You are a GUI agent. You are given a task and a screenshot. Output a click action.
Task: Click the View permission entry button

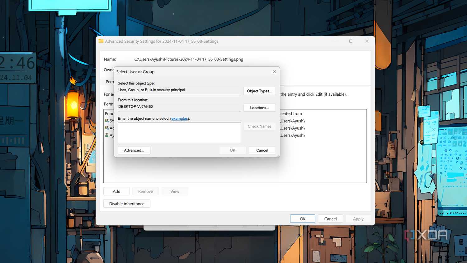pos(175,191)
